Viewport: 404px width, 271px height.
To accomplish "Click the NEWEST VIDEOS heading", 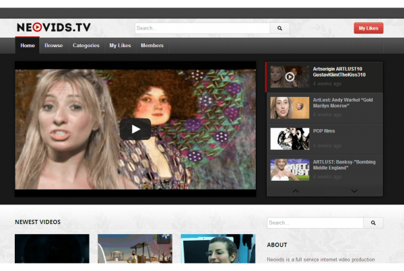I will click(38, 222).
